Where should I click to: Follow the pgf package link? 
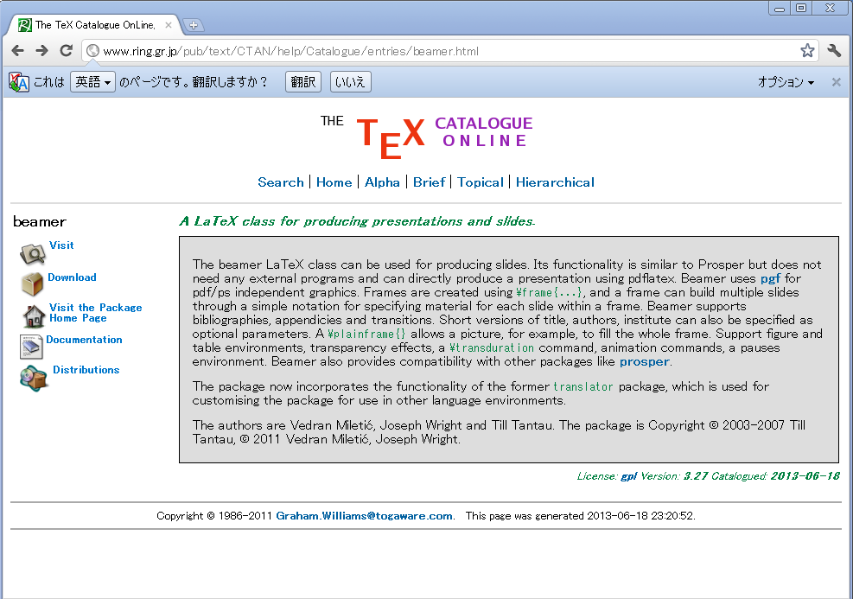point(769,278)
